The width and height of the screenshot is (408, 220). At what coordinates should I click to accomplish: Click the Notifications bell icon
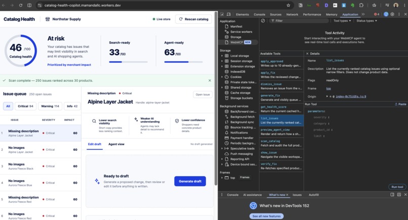[227, 133]
